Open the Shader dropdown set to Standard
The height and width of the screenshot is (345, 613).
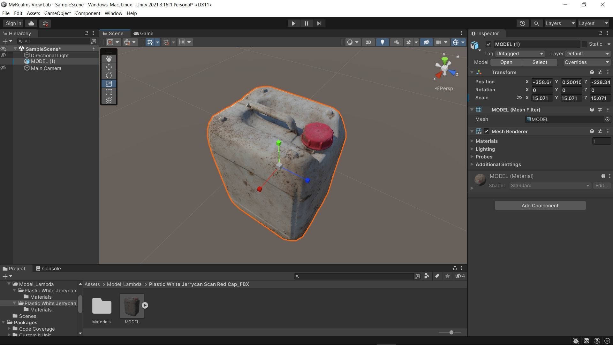(x=549, y=186)
